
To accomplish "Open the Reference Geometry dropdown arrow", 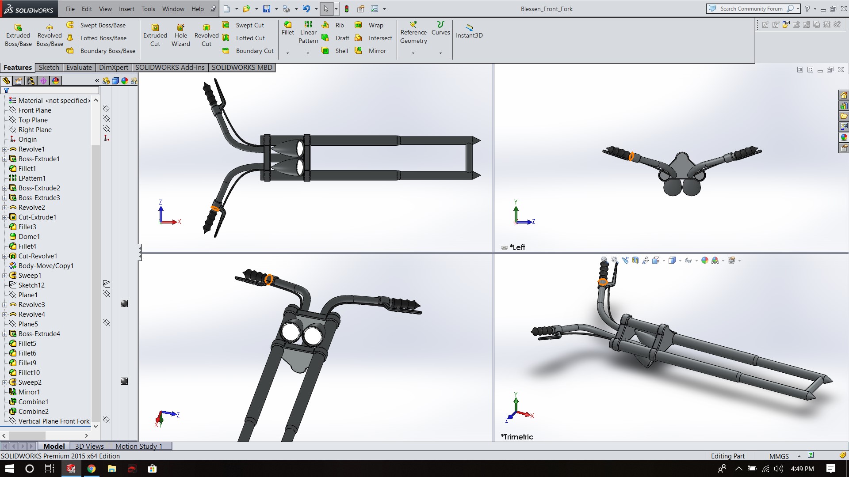I will 413,53.
